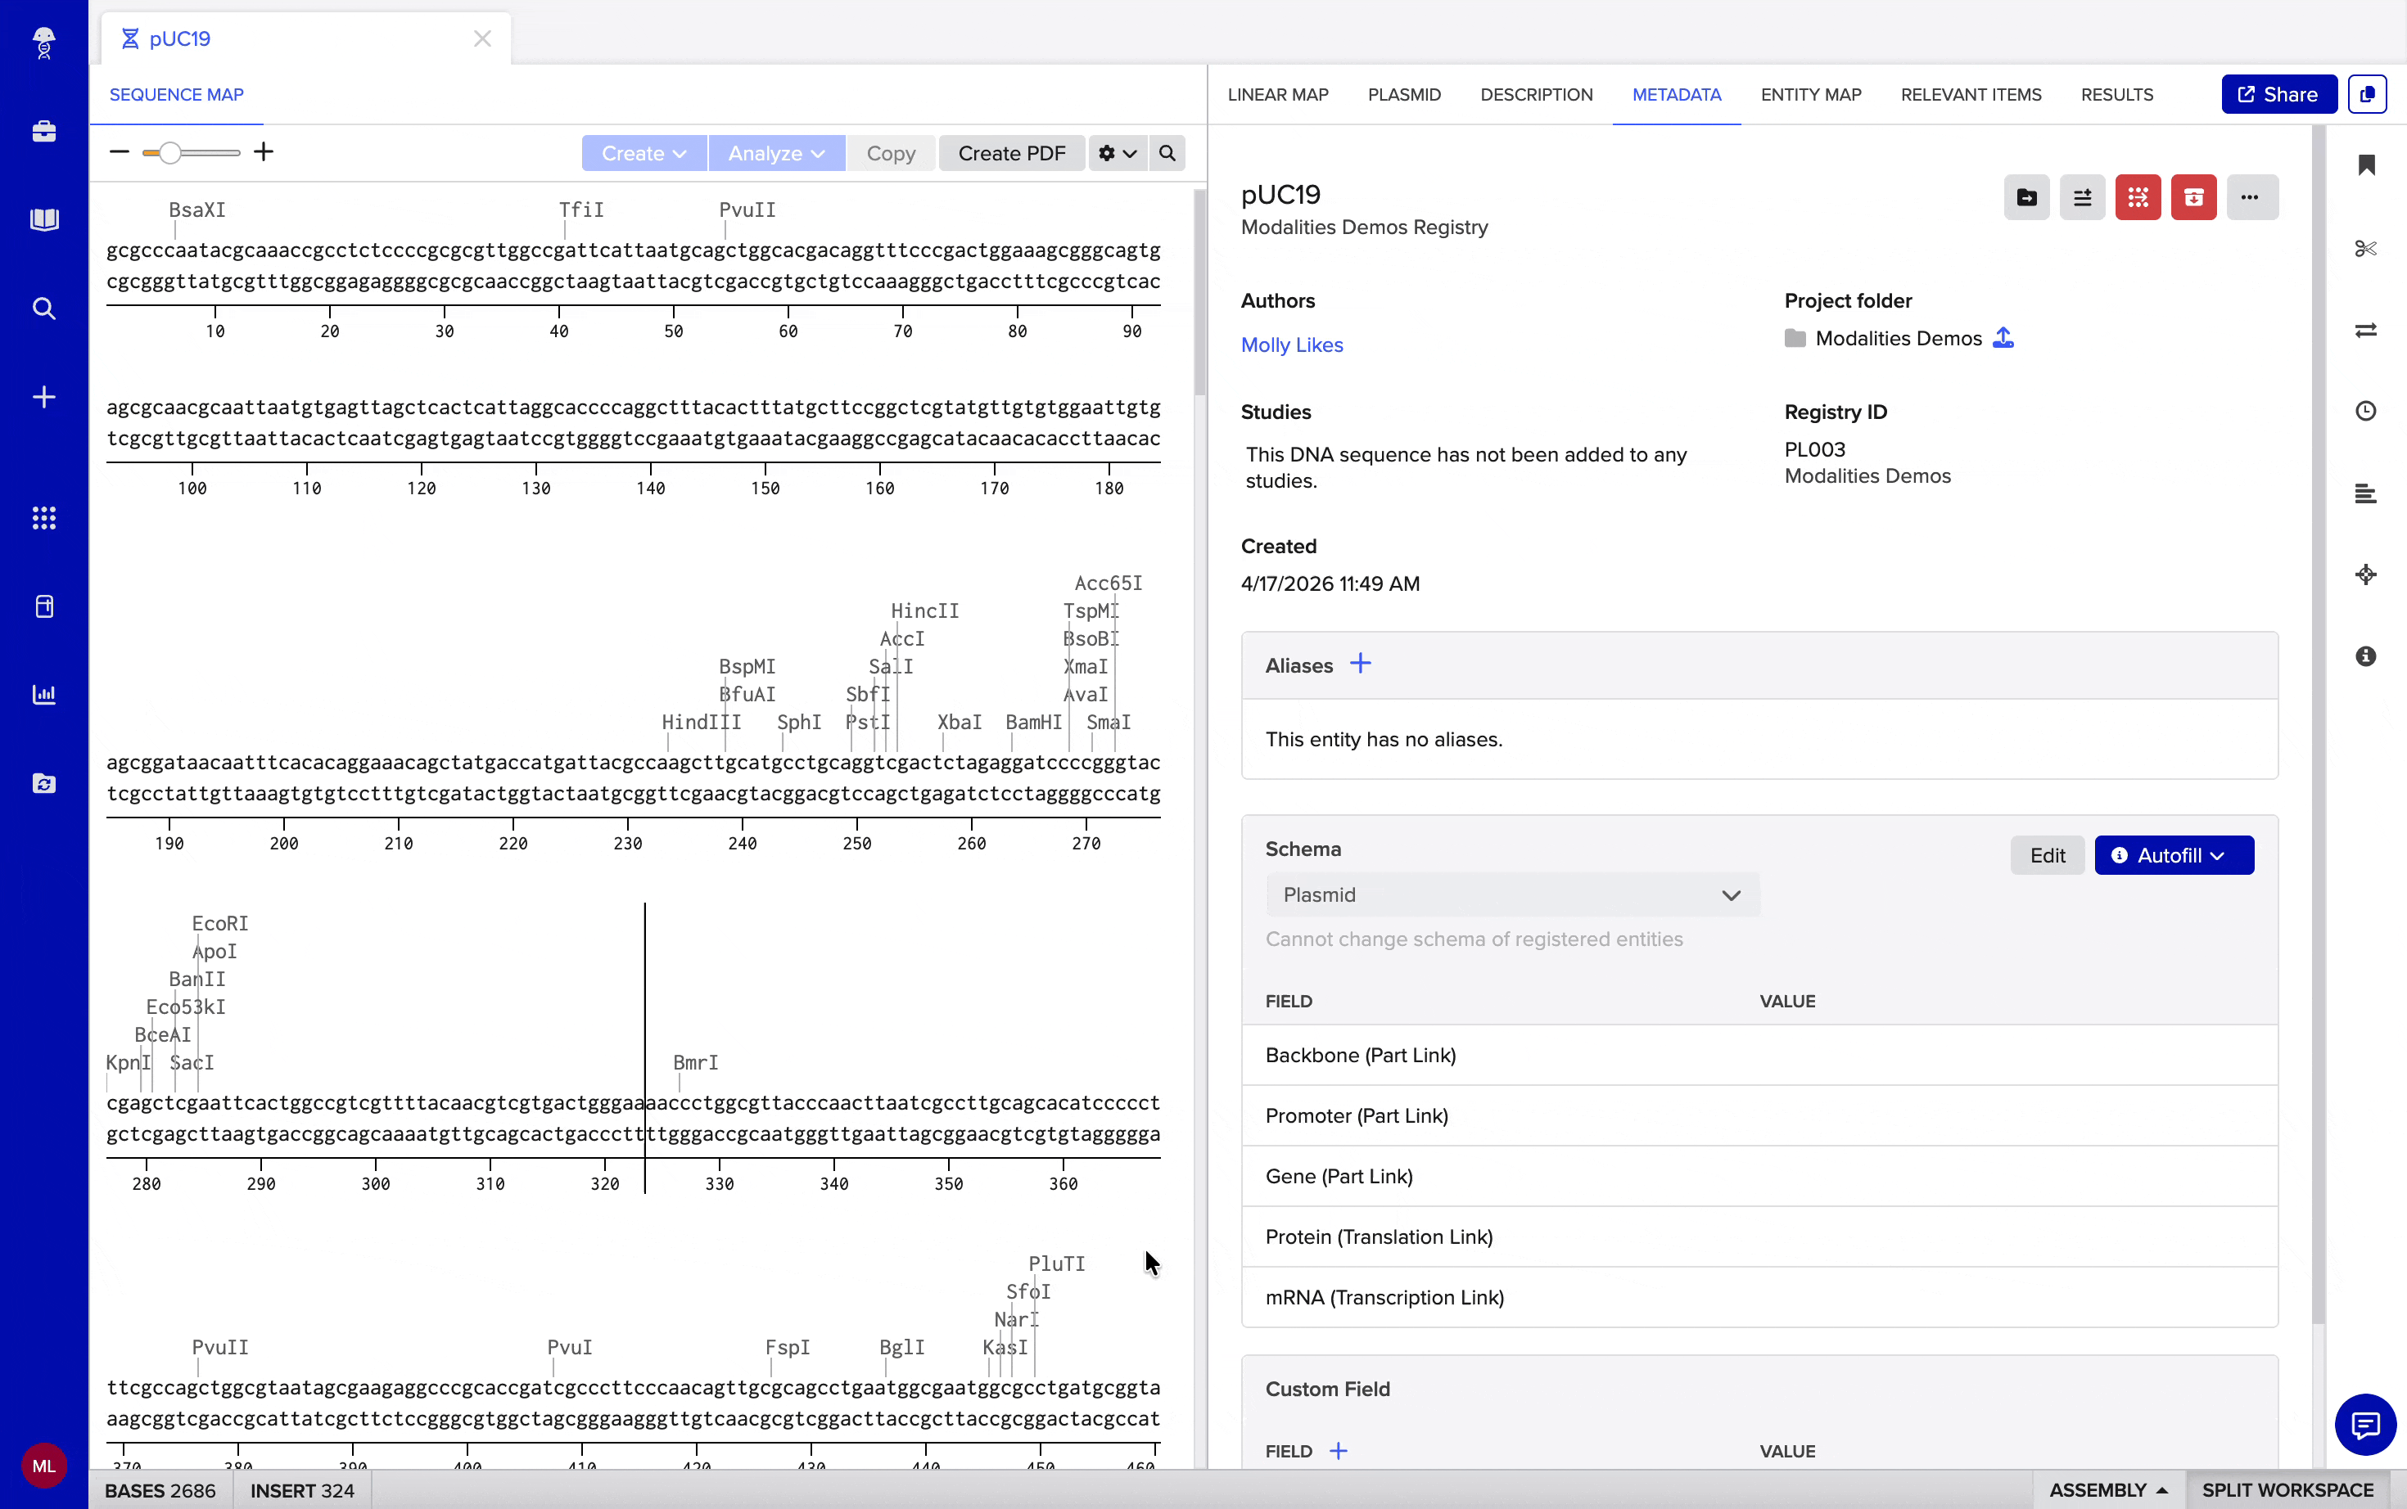Open the chat support bubble
This screenshot has height=1509, width=2407.
coord(2364,1424)
